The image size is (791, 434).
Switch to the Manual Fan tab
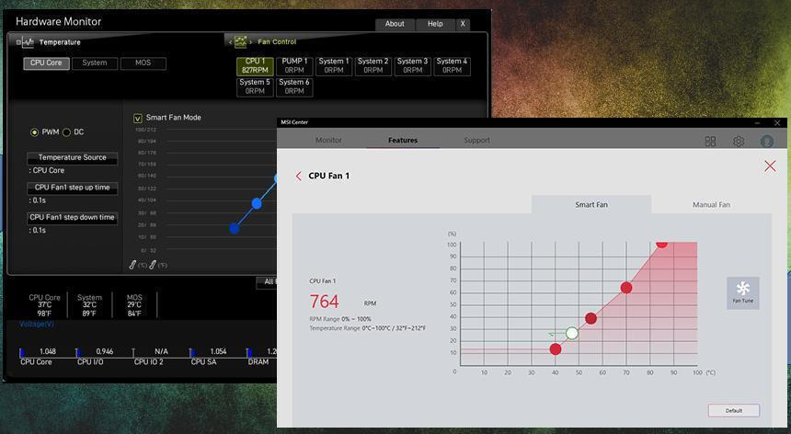point(711,204)
